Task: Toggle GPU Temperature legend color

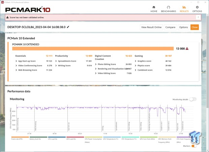Action: click(112, 137)
